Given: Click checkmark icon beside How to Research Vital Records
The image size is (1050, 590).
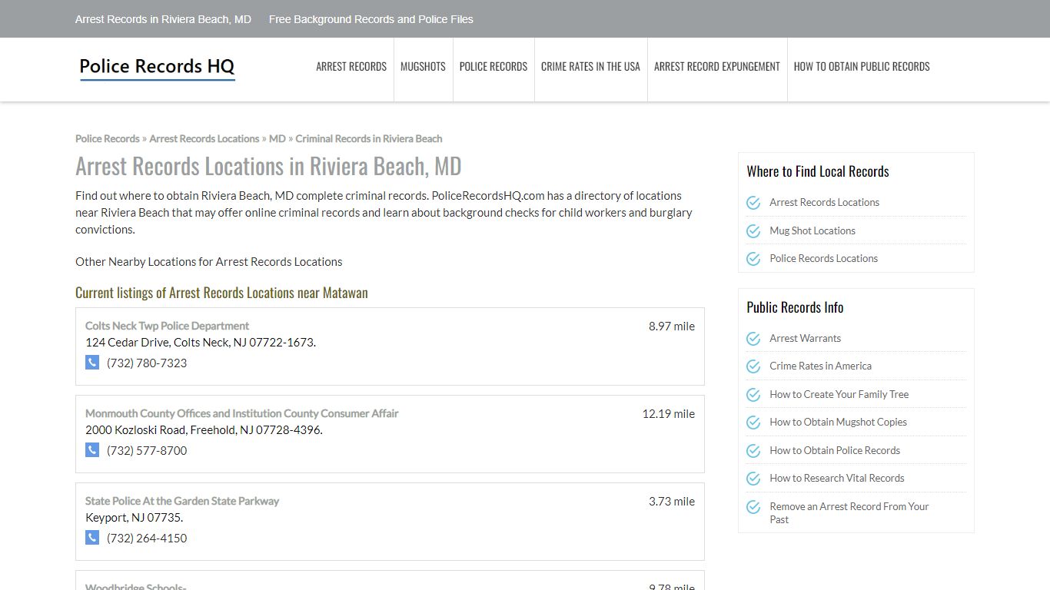Looking at the screenshot, I should [x=753, y=479].
